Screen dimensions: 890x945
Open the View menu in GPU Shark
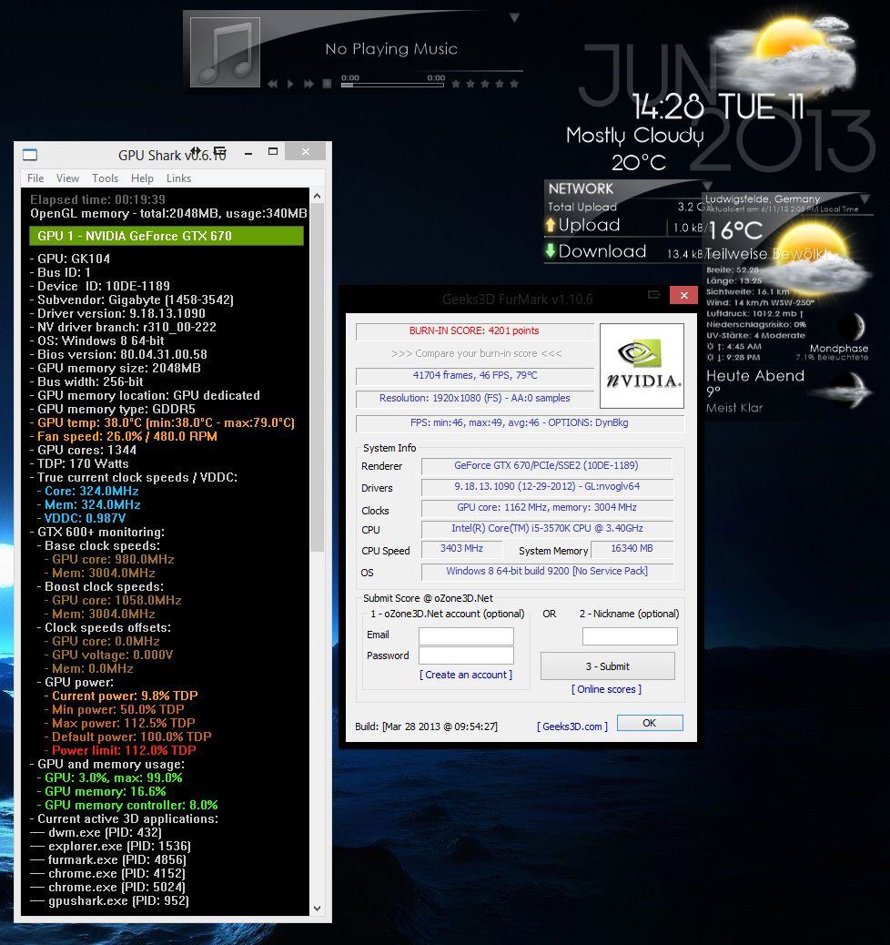pos(67,178)
